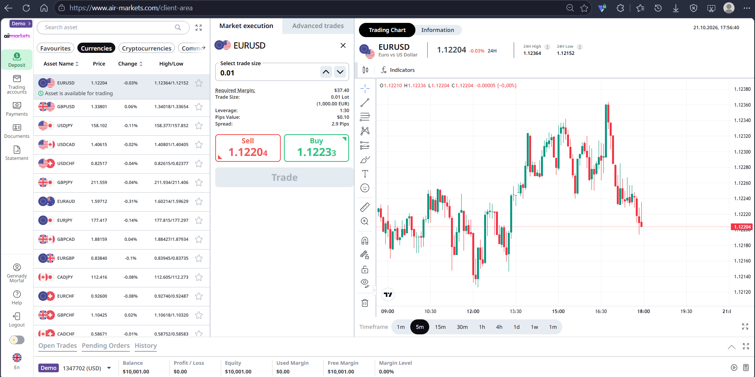755x377 pixels.
Task: Activate the chart zoom-in tool
Action: click(365, 221)
